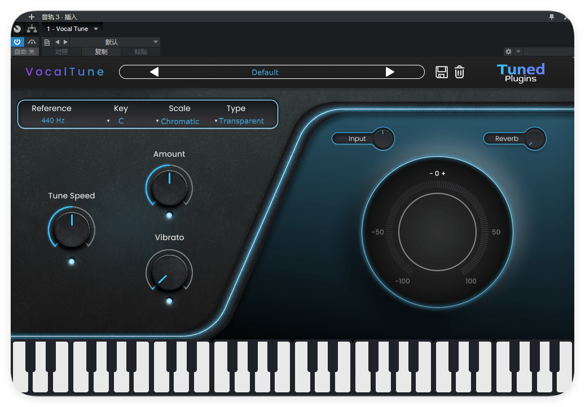
Task: Click the -100 mark on pitch meter
Action: tap(403, 281)
